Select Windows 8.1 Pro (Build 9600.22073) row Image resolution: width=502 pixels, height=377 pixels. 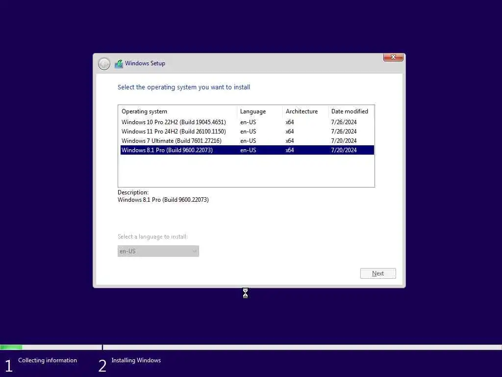pos(247,150)
